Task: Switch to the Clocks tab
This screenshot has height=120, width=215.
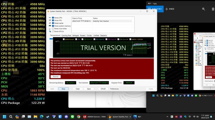Action: 89,36
